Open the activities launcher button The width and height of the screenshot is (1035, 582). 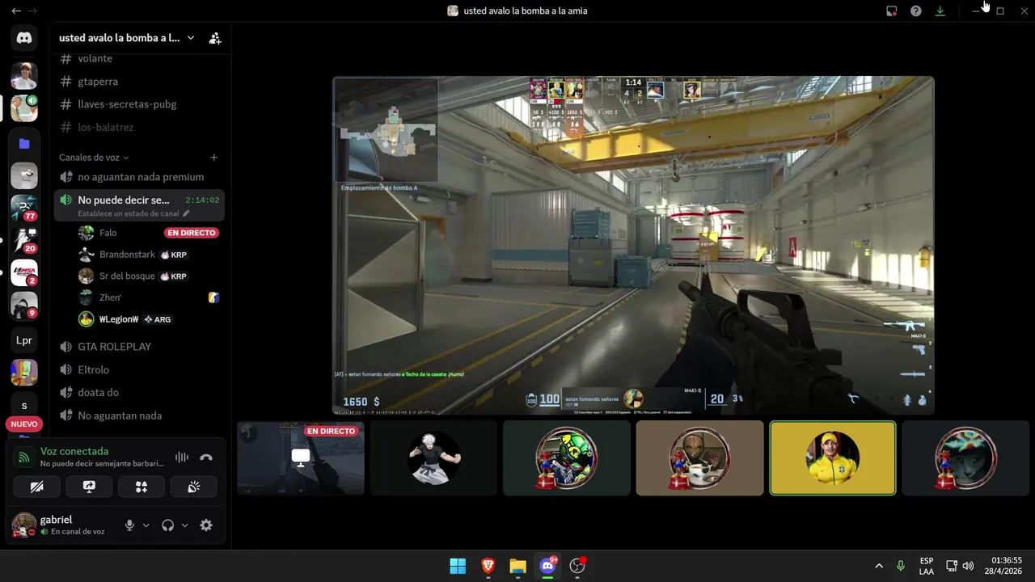[x=142, y=487]
